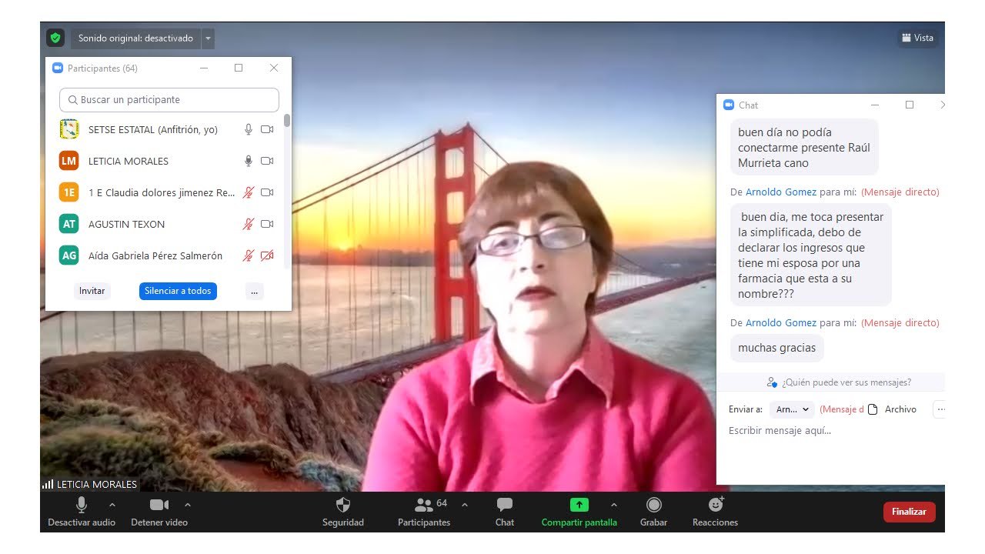The height and width of the screenshot is (554, 985).
Task: Select AG avatar of Aída Gabriela
Action: click(x=69, y=255)
